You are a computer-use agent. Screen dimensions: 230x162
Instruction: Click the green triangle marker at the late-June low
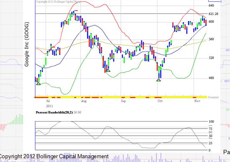38,84
